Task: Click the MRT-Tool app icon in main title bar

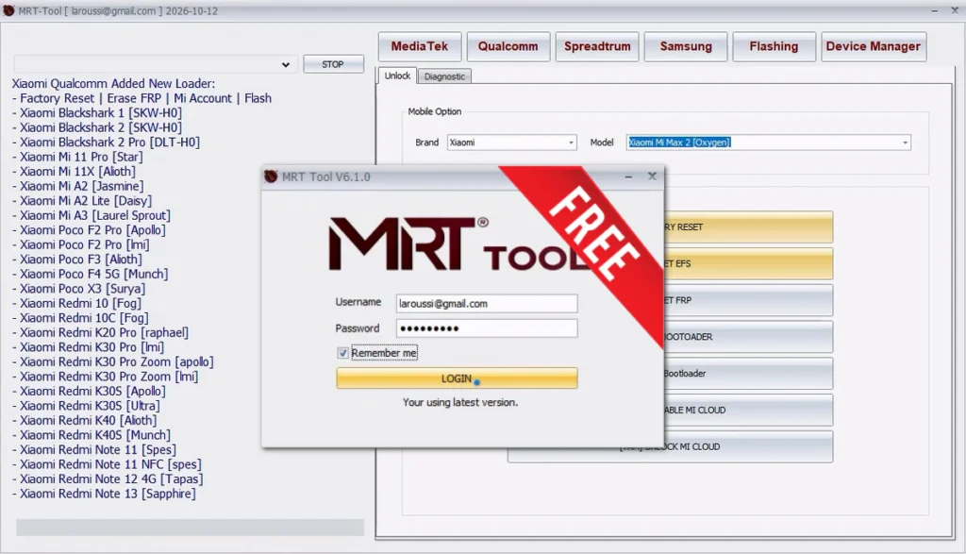Action: click(9, 9)
